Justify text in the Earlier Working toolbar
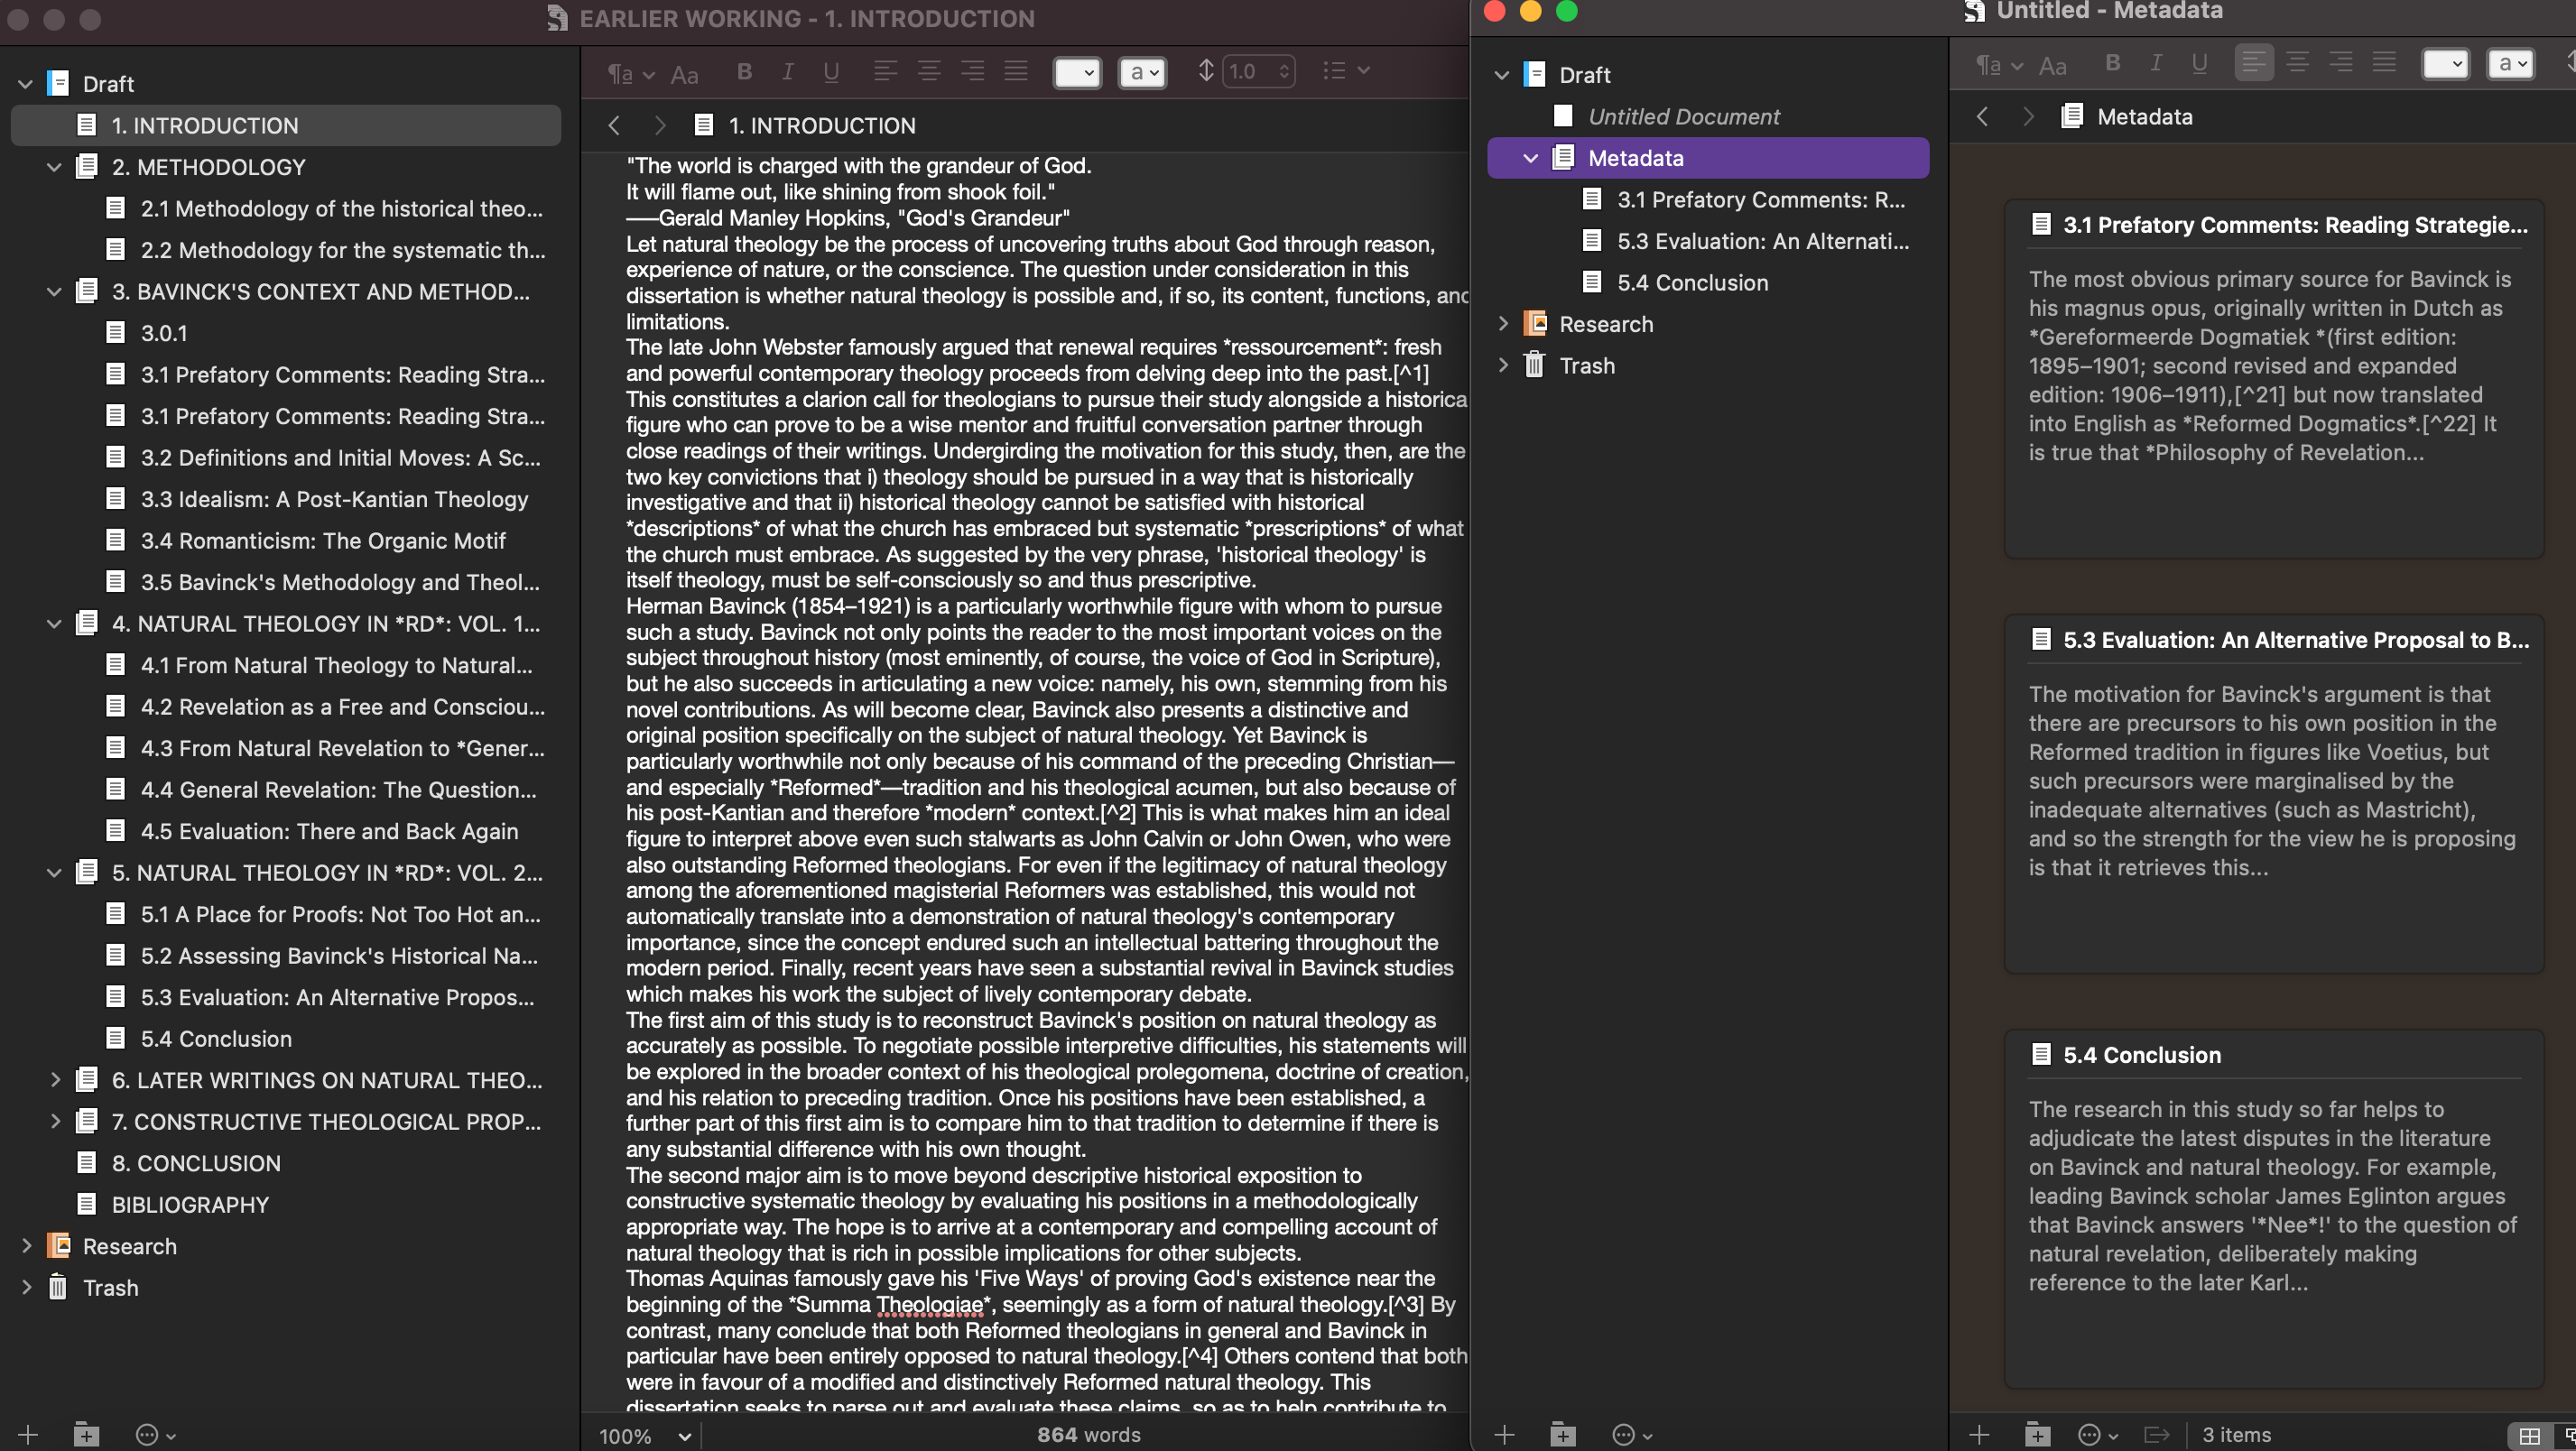Image resolution: width=2576 pixels, height=1451 pixels. pyautogui.click(x=1016, y=71)
